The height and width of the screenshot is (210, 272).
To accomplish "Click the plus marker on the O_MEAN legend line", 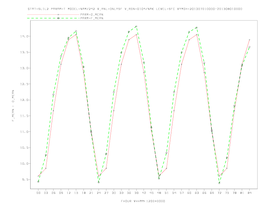I will click(x=58, y=14).
